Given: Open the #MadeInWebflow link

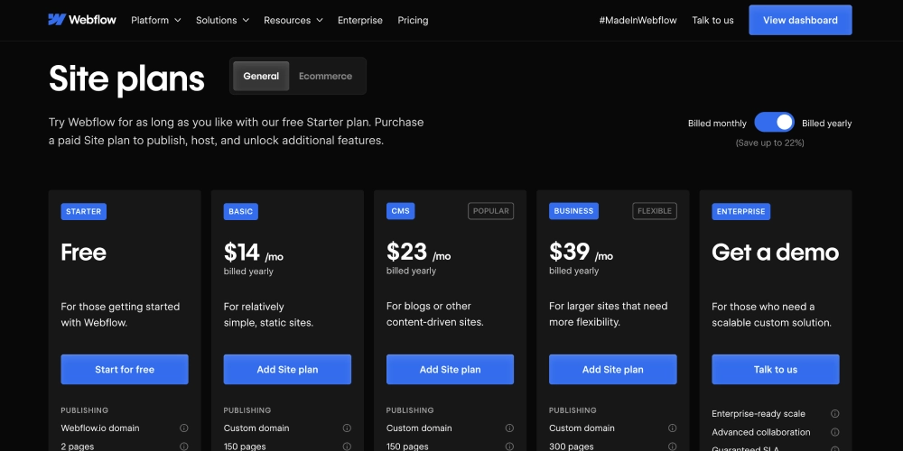Looking at the screenshot, I should point(638,20).
